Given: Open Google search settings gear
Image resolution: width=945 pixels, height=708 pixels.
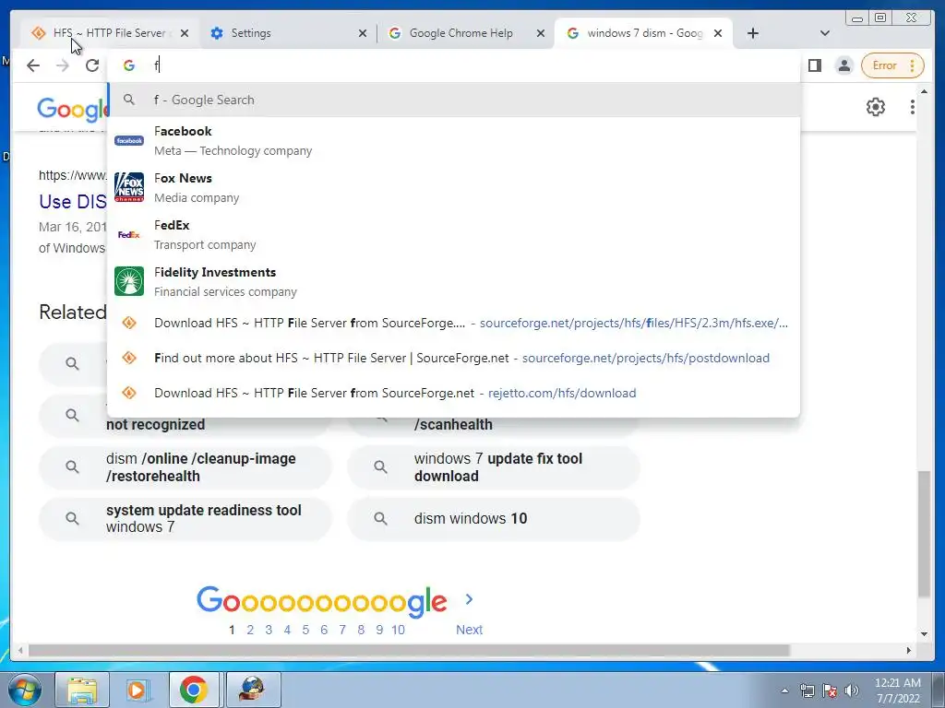Looking at the screenshot, I should click(875, 107).
